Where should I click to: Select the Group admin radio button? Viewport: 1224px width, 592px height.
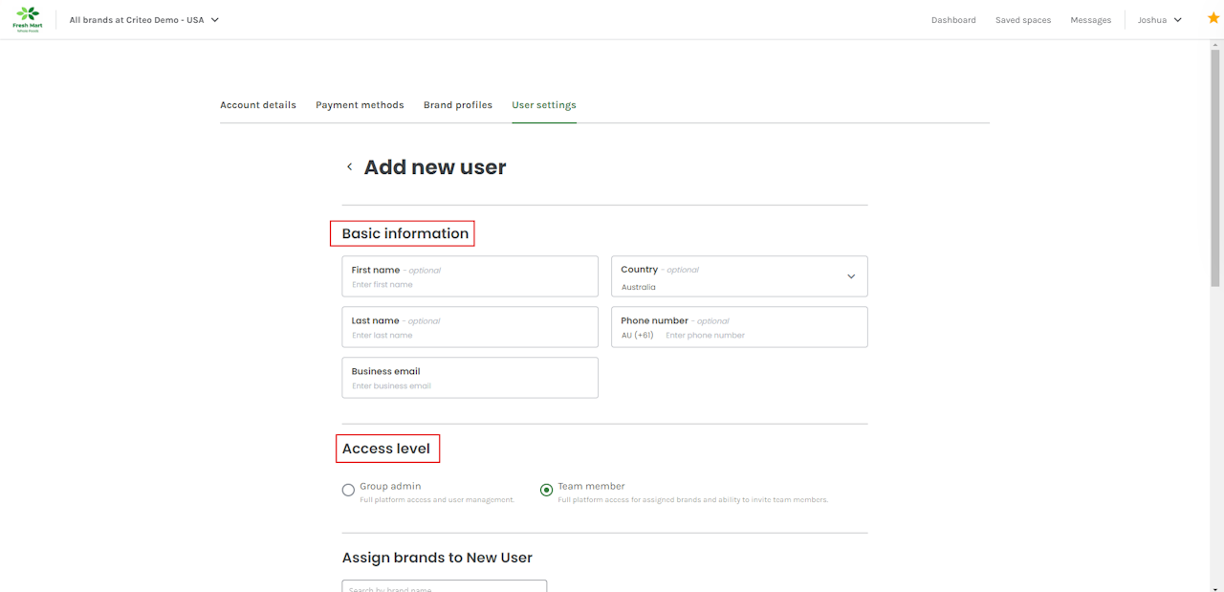[x=348, y=491]
